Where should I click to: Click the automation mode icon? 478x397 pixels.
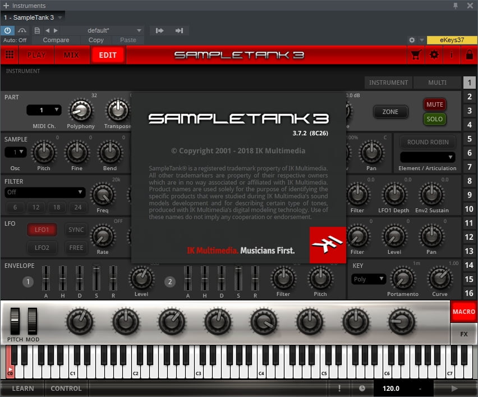point(22,30)
